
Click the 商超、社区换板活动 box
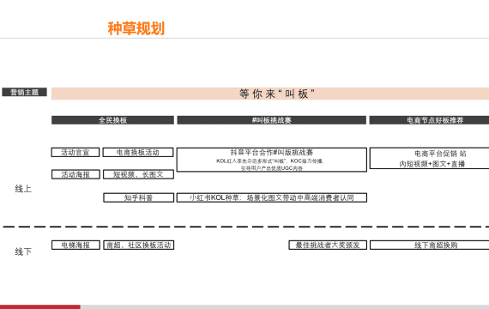point(139,245)
